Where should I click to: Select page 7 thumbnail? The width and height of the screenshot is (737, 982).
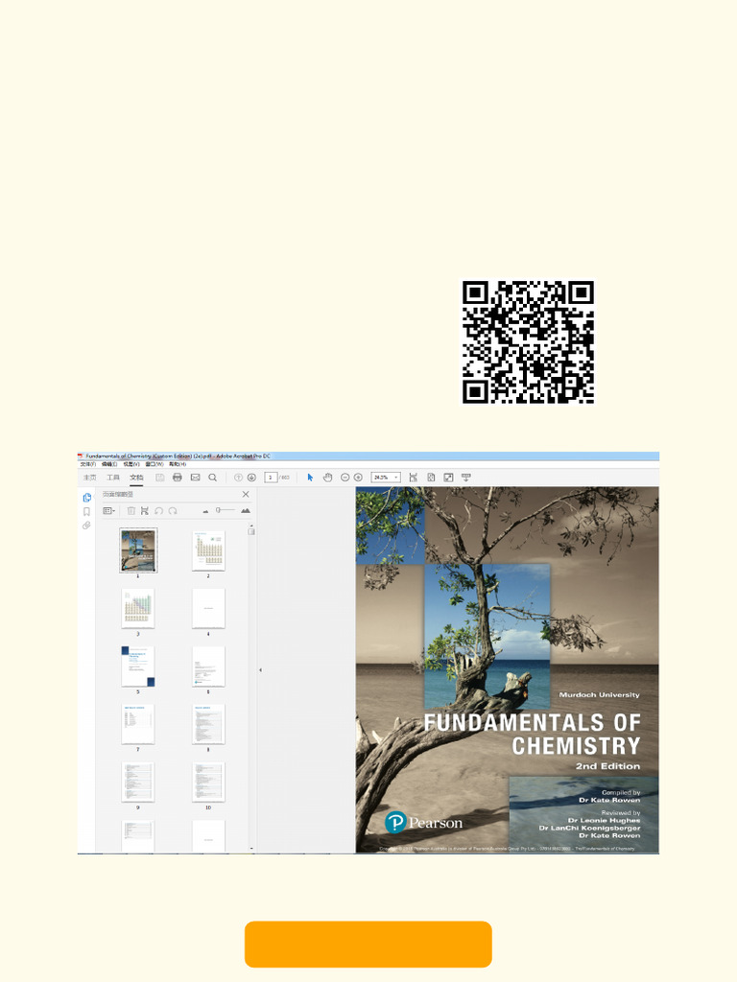[138, 724]
